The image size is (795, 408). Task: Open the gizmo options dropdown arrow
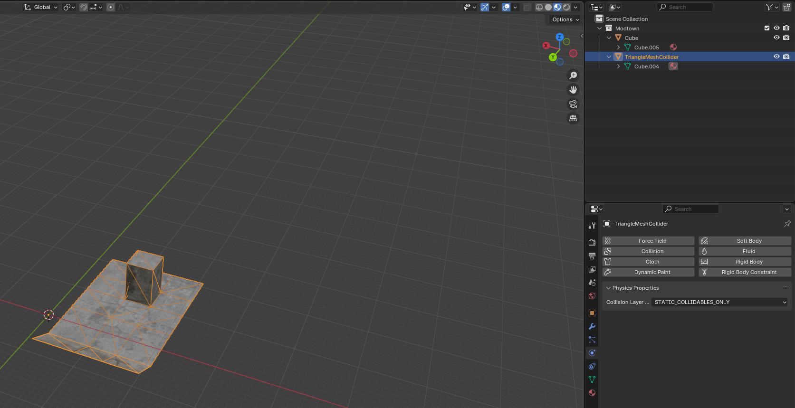494,7
